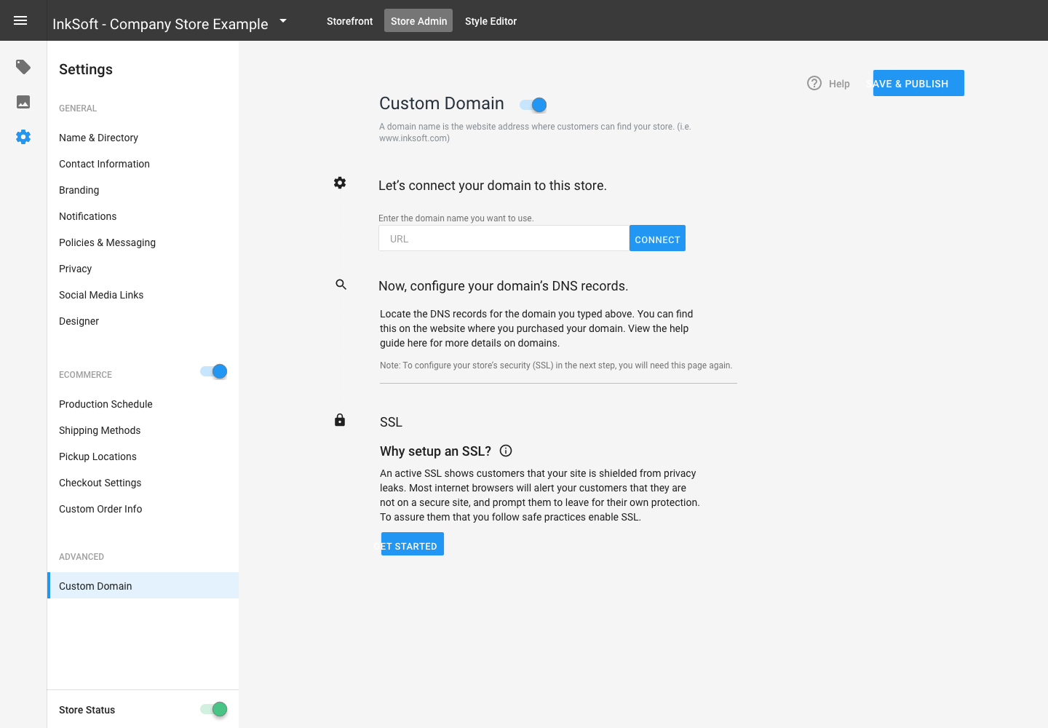
Task: Switch to the Storefront tab
Action: tap(349, 21)
